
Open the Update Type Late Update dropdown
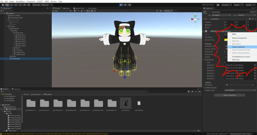coord(240,90)
